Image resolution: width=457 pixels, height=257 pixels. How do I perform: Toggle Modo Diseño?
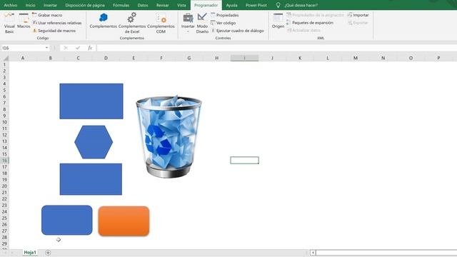pos(202,23)
